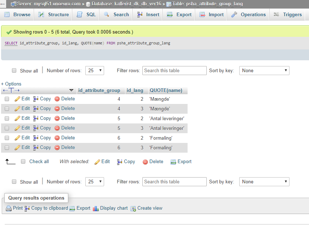This screenshot has width=309, height=240.
Task: Click the Copy icon for Mængde id_lang 3
Action: coord(36,109)
